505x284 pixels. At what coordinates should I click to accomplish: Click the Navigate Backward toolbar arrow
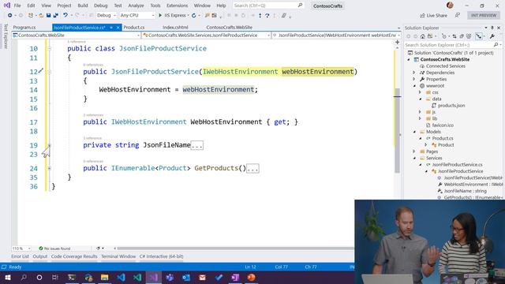pos(10,15)
